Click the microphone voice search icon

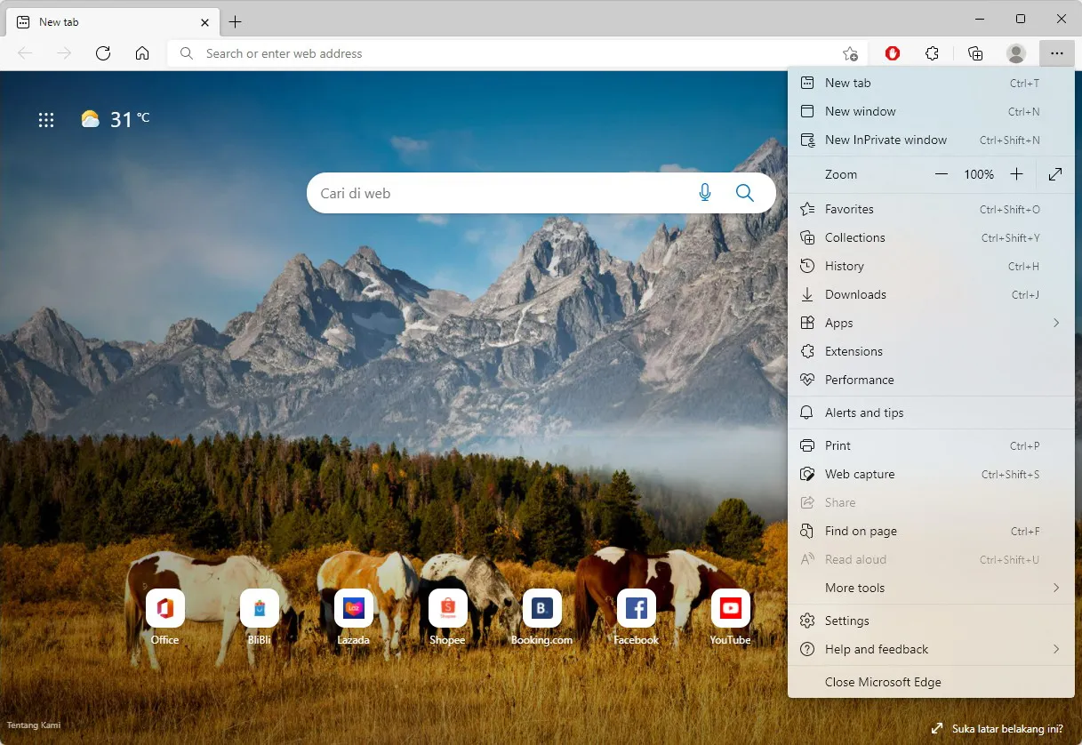(x=705, y=193)
